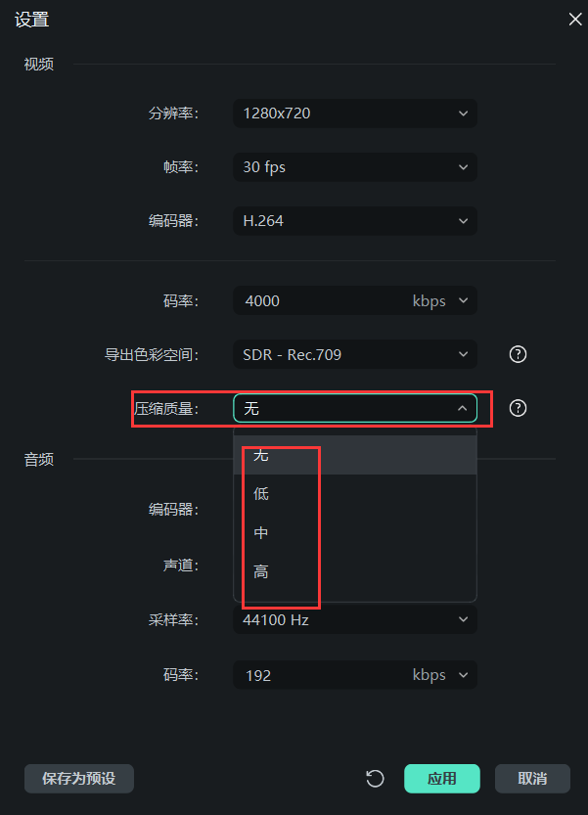This screenshot has width=588, height=815.
Task: Open the 帧率 dropdown
Action: click(x=354, y=167)
